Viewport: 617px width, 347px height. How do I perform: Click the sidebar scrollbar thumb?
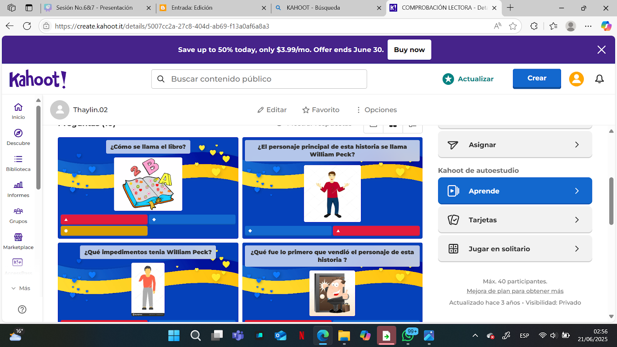coord(38,147)
